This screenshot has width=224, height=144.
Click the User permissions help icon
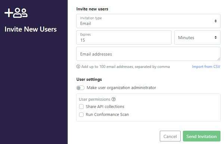coord(113,99)
